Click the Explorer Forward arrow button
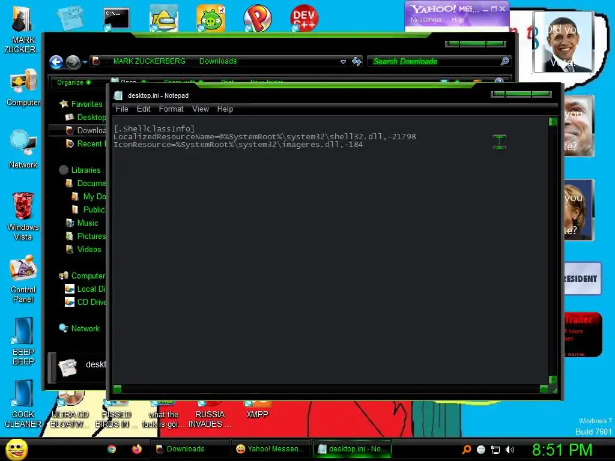 73,62
